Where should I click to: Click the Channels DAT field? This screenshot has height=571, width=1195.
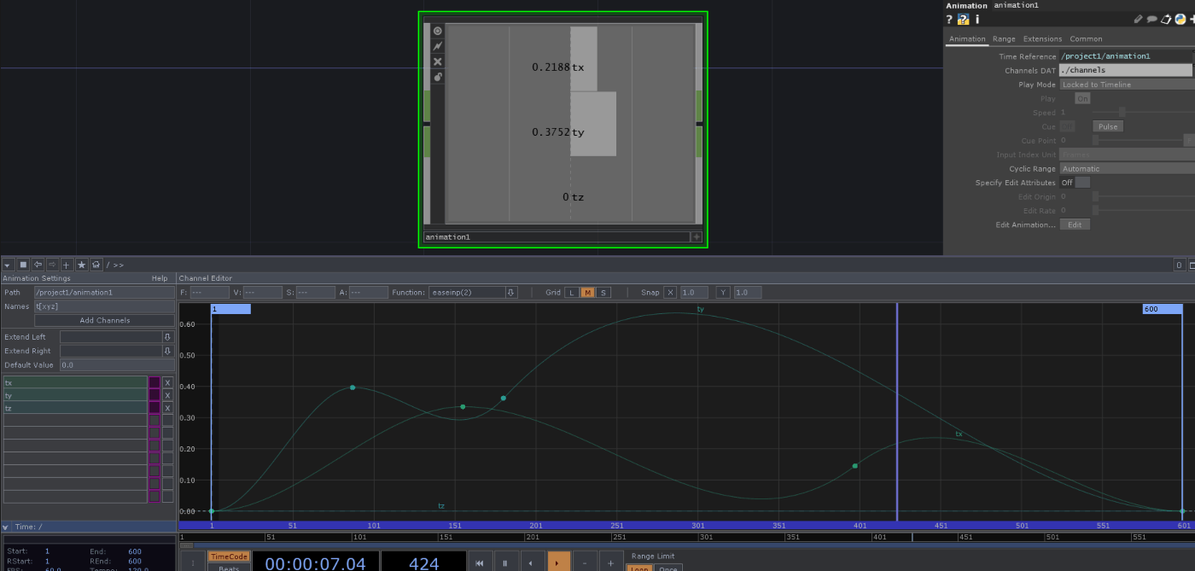coord(1126,70)
